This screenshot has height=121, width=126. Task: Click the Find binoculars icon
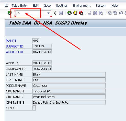pos(95,13)
